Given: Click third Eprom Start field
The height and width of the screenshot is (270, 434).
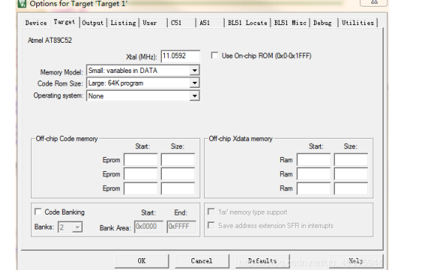Looking at the screenshot, I should [x=140, y=189].
